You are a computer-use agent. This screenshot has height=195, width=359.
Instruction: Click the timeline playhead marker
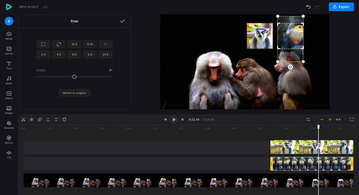pyautogui.click(x=318, y=127)
